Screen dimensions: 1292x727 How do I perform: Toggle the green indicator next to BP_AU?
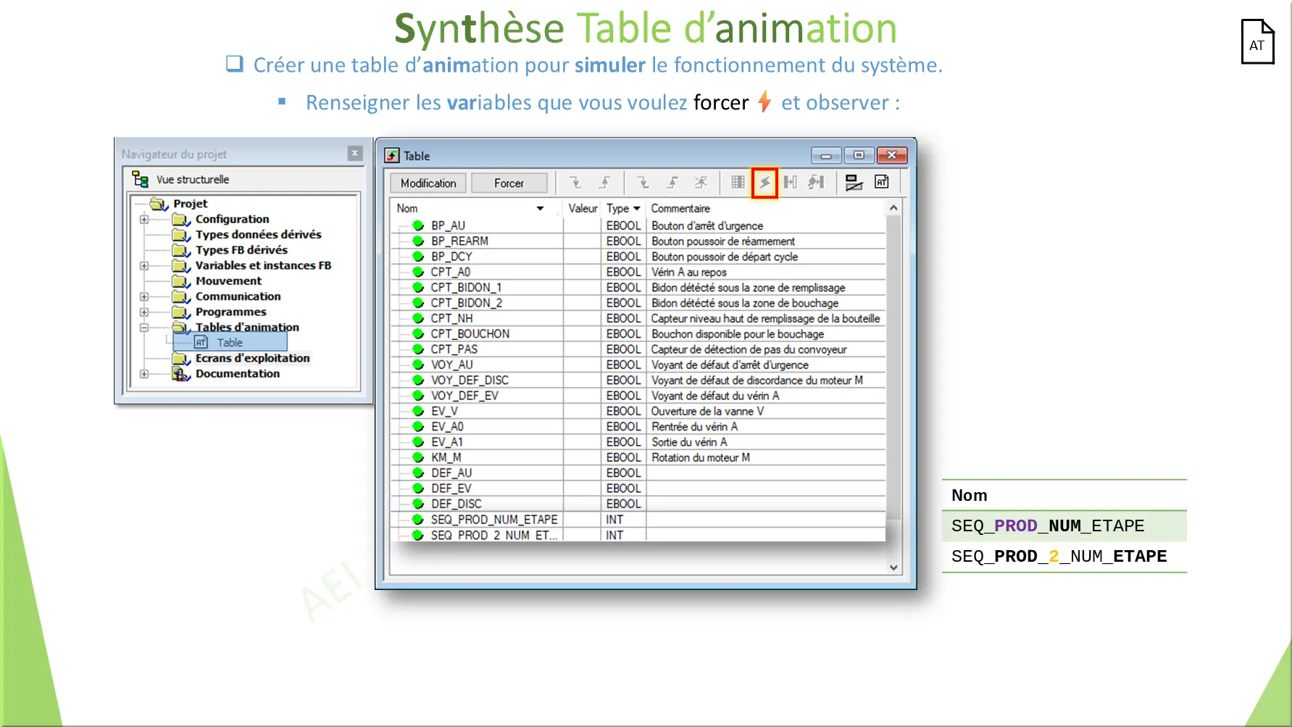point(417,225)
